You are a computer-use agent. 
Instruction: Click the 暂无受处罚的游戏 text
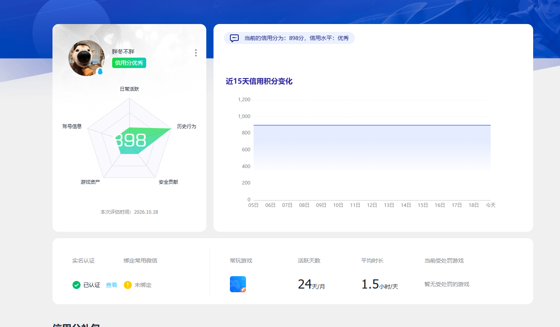coord(447,284)
